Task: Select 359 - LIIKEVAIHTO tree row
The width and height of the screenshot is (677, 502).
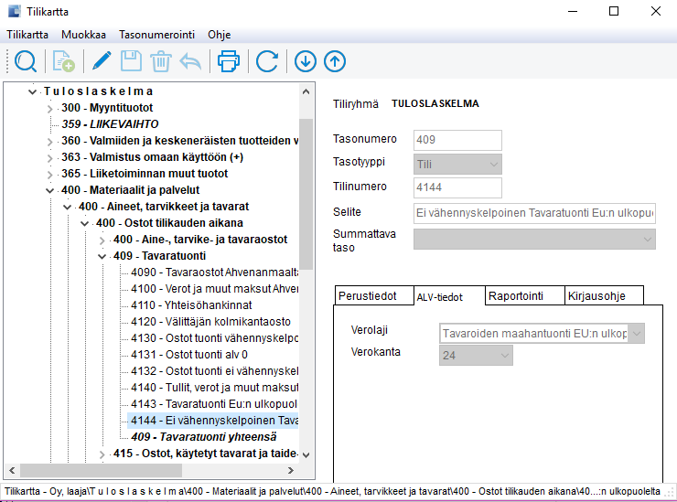Action: (110, 124)
